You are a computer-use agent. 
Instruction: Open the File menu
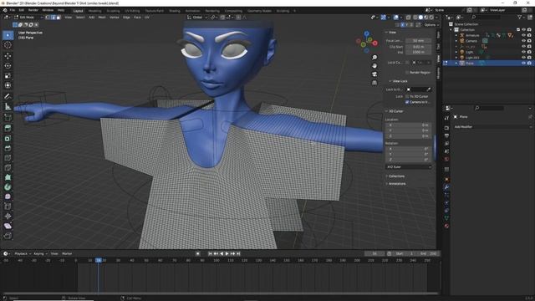[x=13, y=11]
